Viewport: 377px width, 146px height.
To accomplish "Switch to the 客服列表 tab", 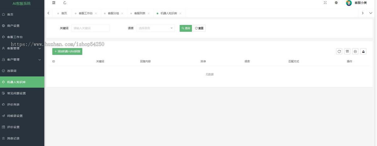I will (139, 13).
